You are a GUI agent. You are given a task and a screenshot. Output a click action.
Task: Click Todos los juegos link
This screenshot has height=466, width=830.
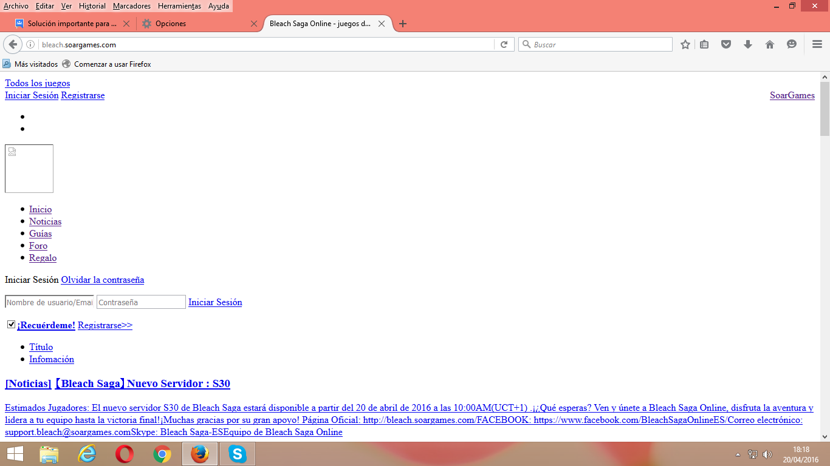coord(38,83)
